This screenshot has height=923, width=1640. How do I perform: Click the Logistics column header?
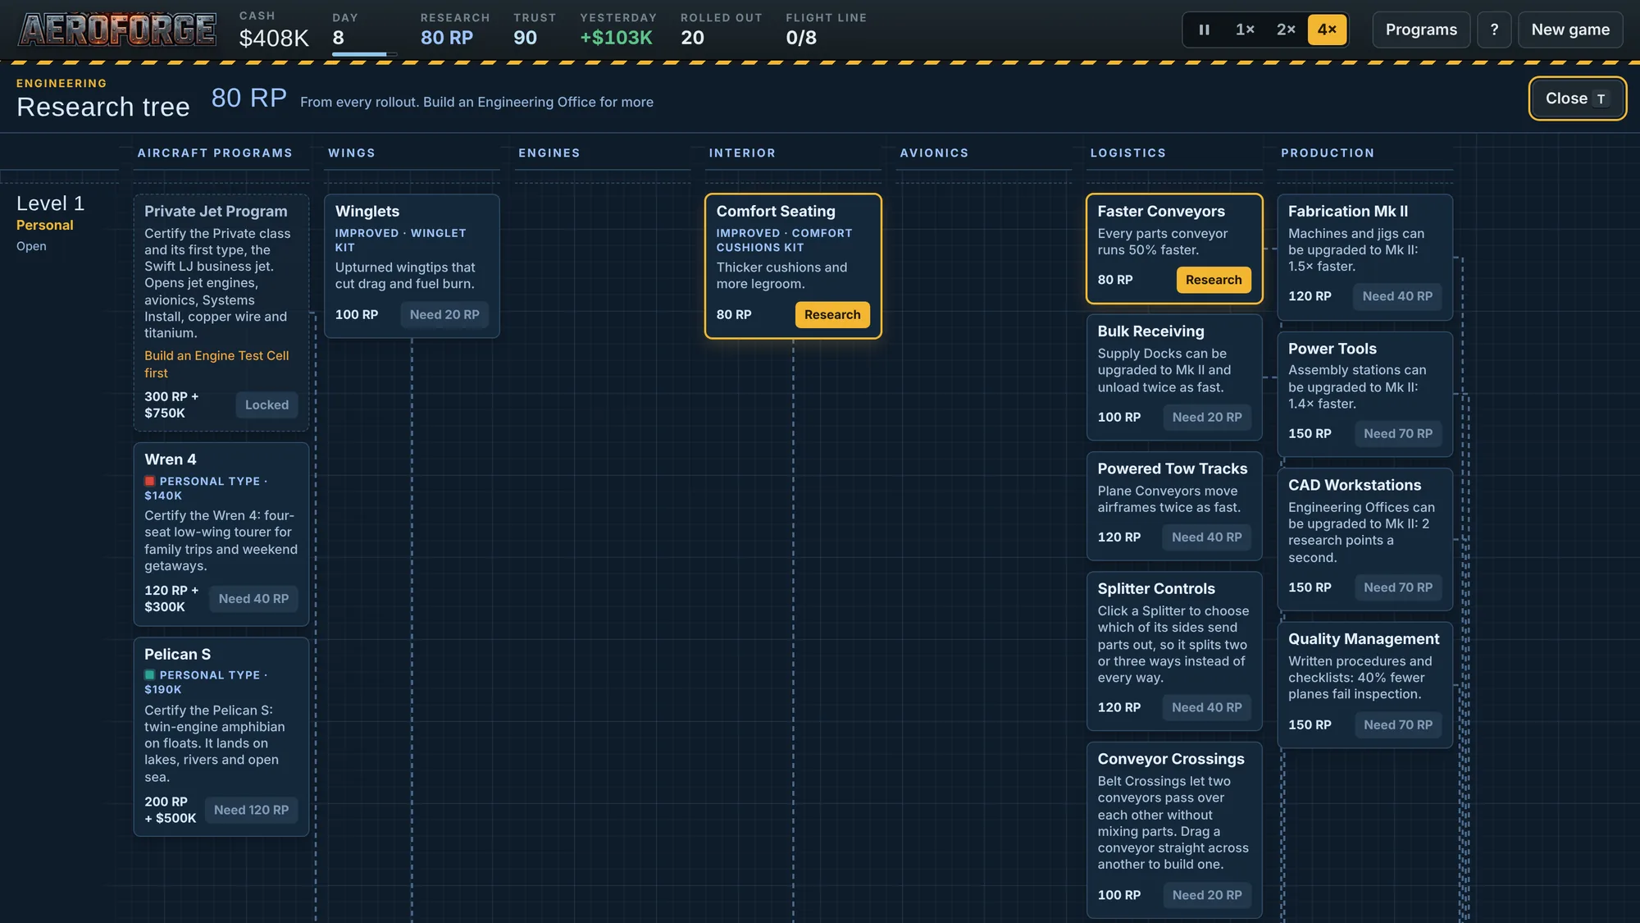click(x=1127, y=153)
